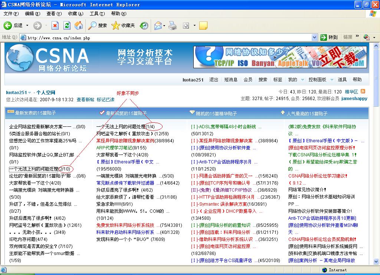
Task: Expand the address bar URL dropdown
Action: (x=314, y=37)
